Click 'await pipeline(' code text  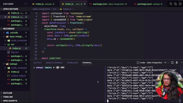[51, 58]
